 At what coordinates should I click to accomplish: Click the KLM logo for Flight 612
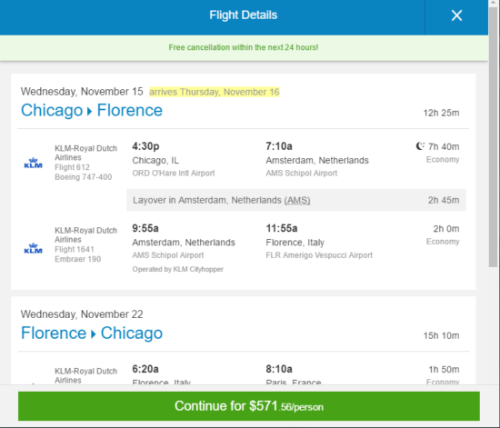pos(33,163)
